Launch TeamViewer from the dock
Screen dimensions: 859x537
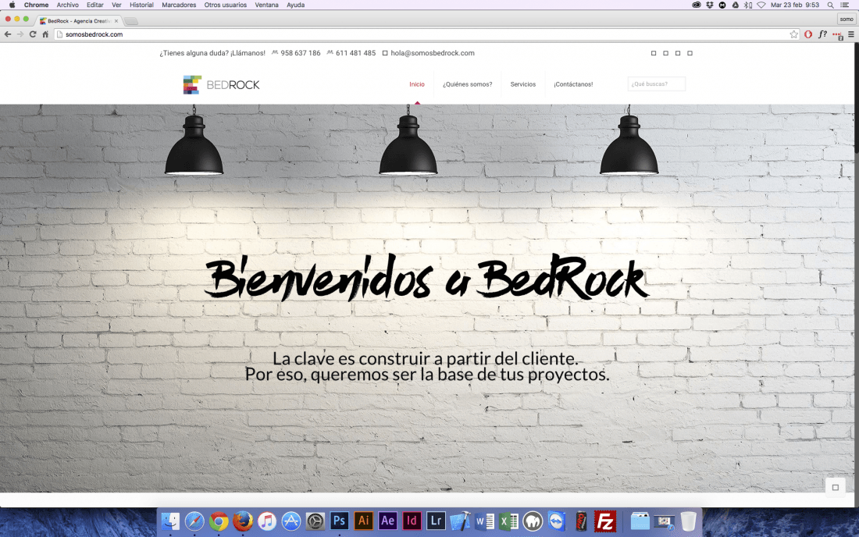point(557,521)
